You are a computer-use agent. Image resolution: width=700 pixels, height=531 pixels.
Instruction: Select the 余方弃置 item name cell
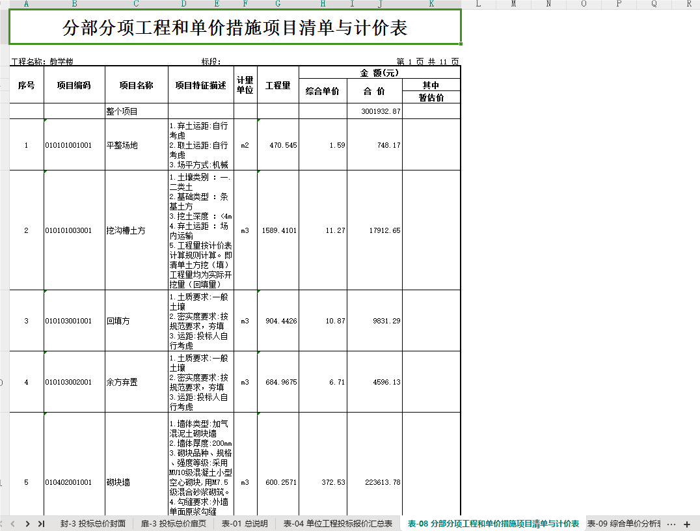pos(137,382)
